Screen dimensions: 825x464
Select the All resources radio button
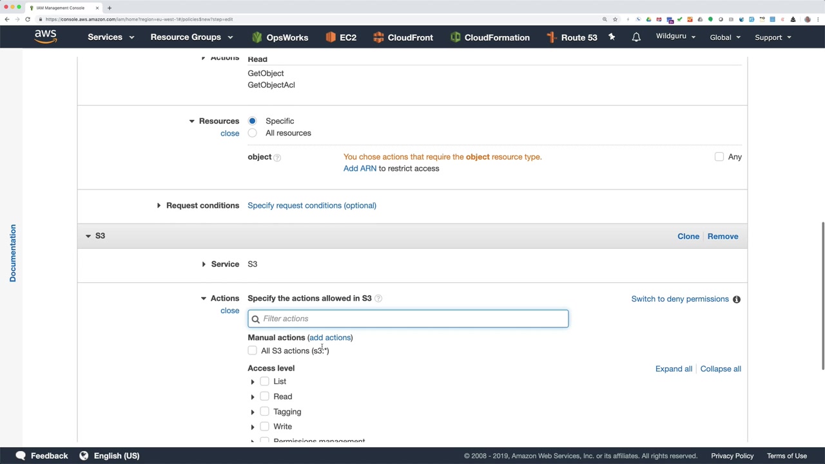coord(252,133)
